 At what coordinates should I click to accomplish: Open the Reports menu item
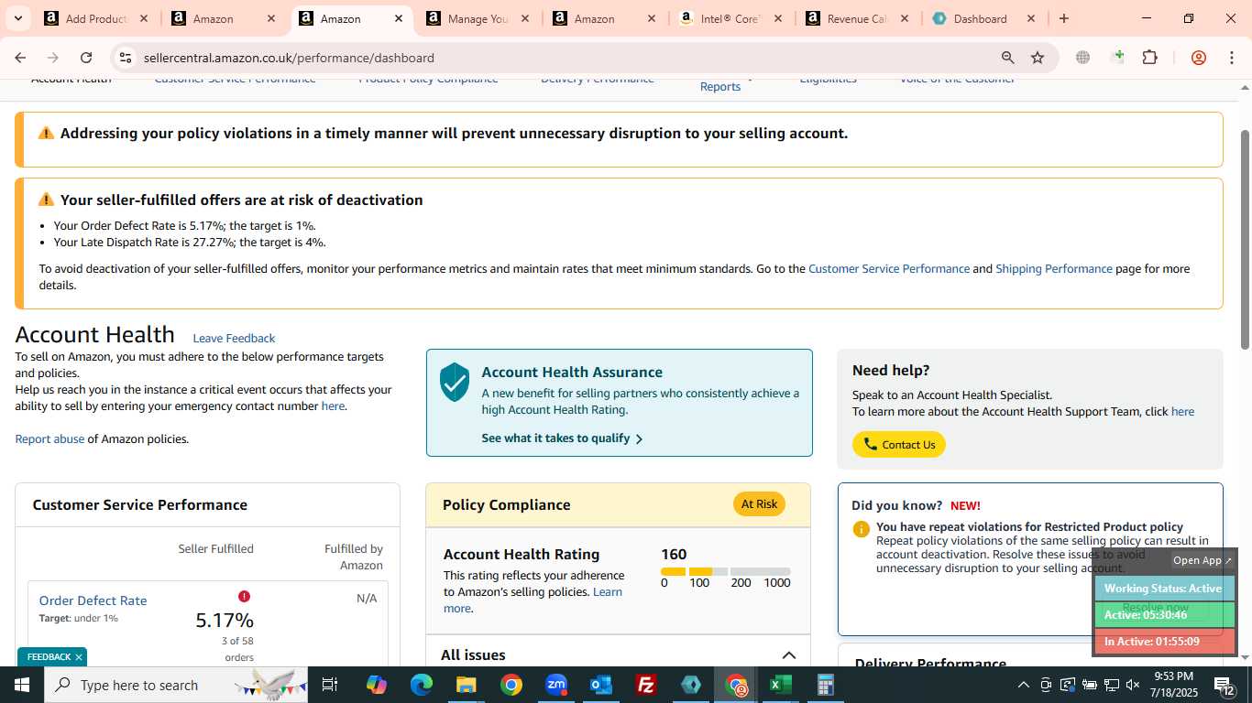720,86
